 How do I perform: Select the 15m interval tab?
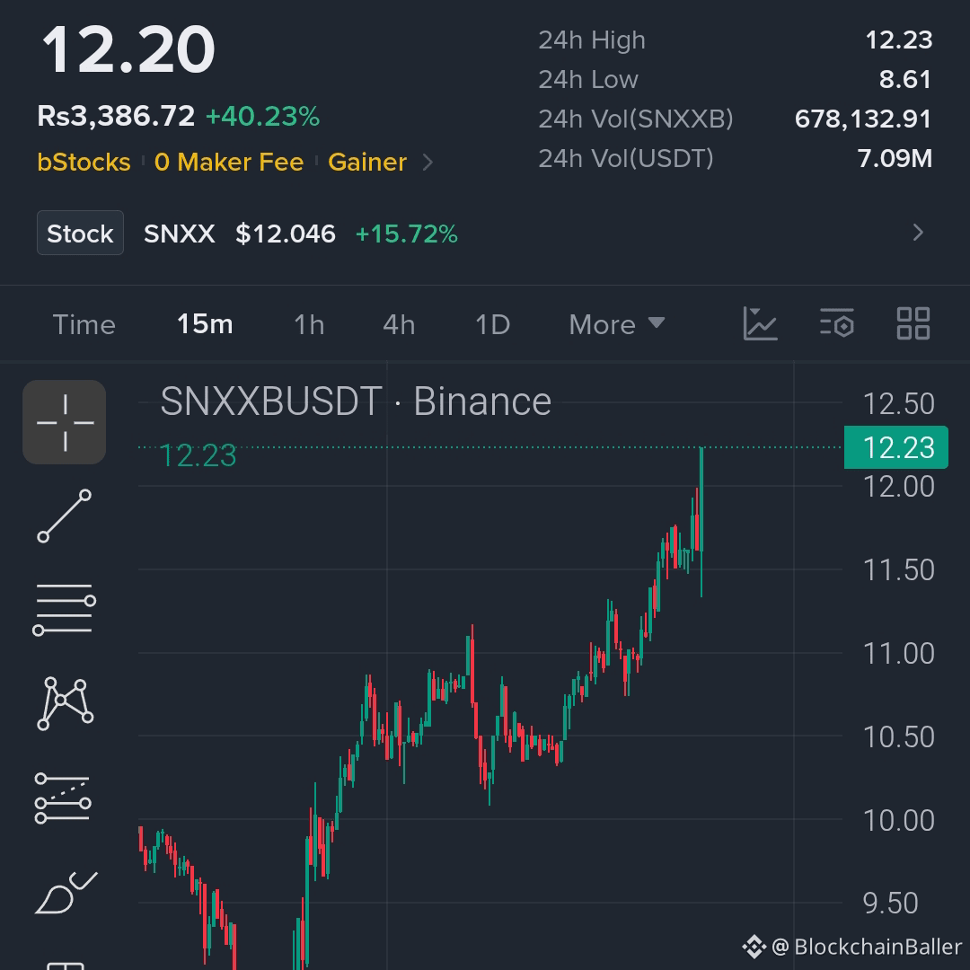[205, 324]
